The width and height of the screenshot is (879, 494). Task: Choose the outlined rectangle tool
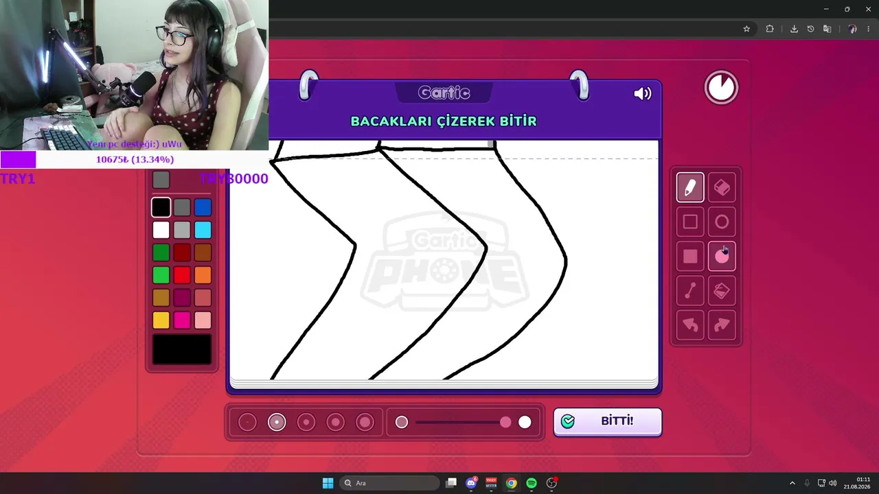pyautogui.click(x=690, y=222)
